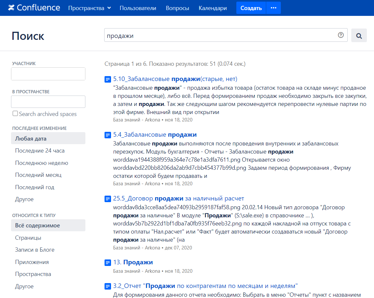Filter results by Приложения
This screenshot has width=374, height=298.
click(32, 262)
